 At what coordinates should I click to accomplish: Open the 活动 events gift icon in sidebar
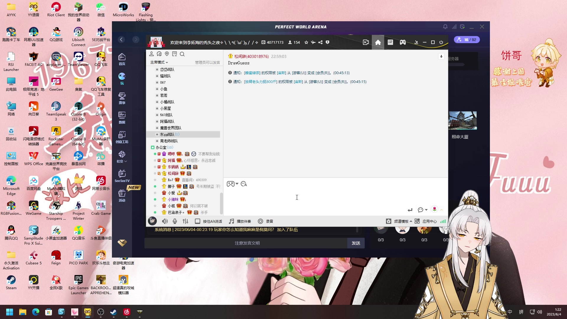122,196
